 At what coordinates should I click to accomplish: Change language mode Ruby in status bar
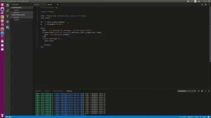tap(204, 117)
